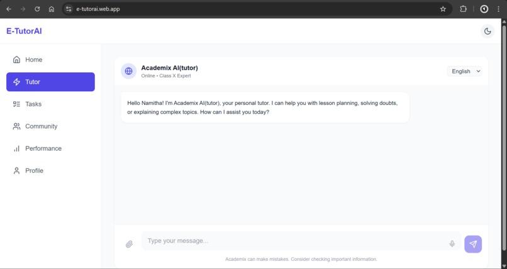Click the 'Academix can make mistakes' disclaimer text
This screenshot has width=507, height=269.
click(301, 259)
